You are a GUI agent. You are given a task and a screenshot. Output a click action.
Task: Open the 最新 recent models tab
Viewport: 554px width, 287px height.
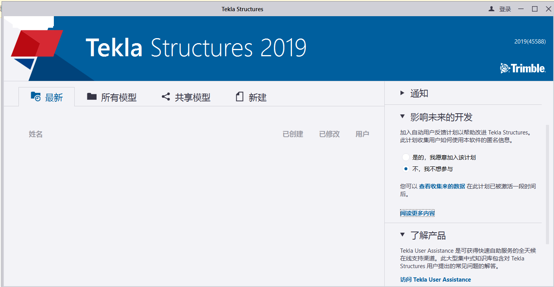click(47, 97)
